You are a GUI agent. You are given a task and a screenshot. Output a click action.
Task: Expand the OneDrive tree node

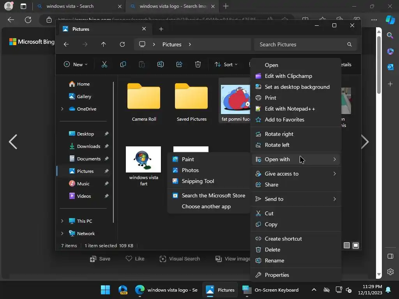click(x=62, y=109)
